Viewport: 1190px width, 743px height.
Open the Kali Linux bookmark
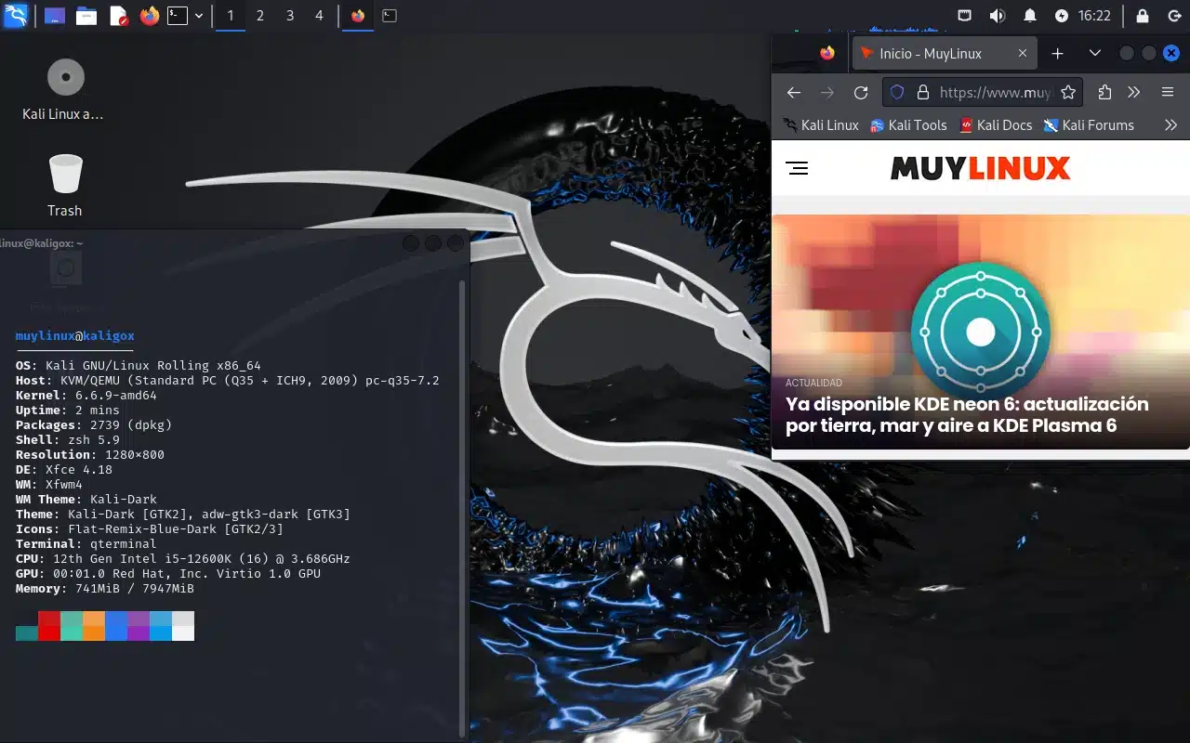coord(821,124)
